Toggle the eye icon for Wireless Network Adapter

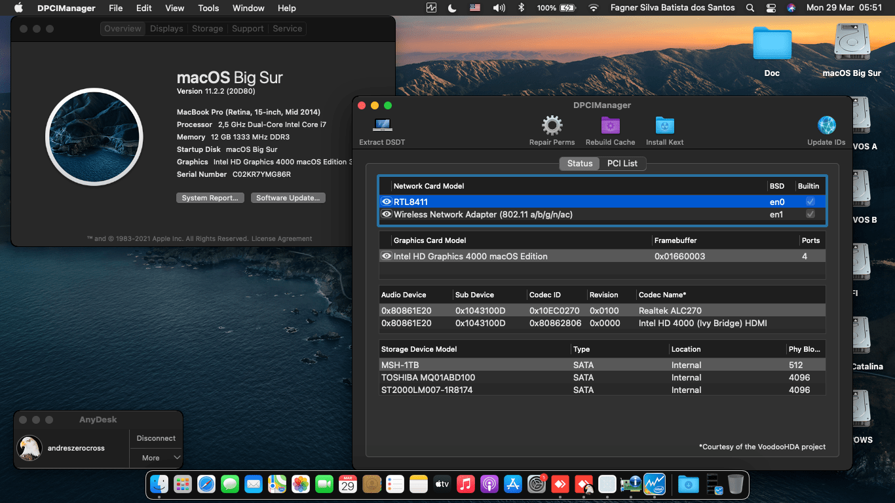tap(387, 214)
